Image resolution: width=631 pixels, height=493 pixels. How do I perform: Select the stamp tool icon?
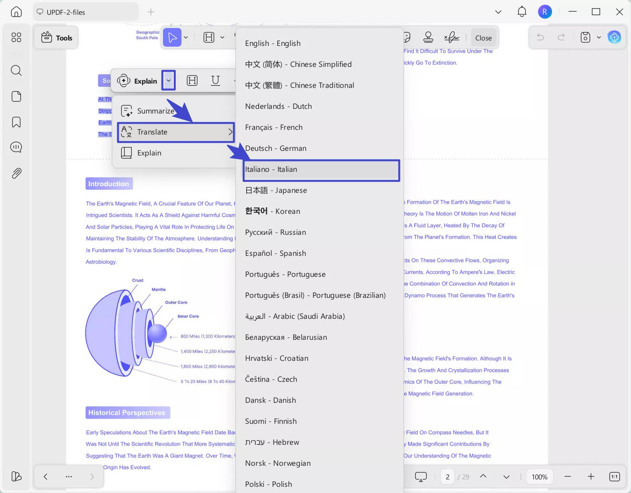(428, 37)
